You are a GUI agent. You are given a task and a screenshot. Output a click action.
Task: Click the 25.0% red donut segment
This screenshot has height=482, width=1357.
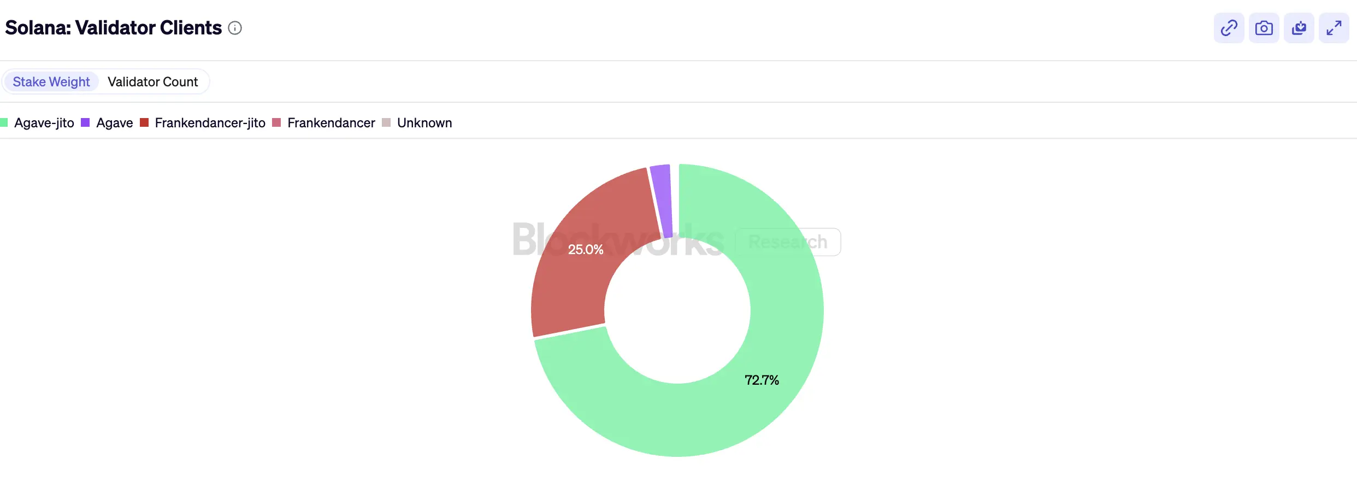coord(586,249)
